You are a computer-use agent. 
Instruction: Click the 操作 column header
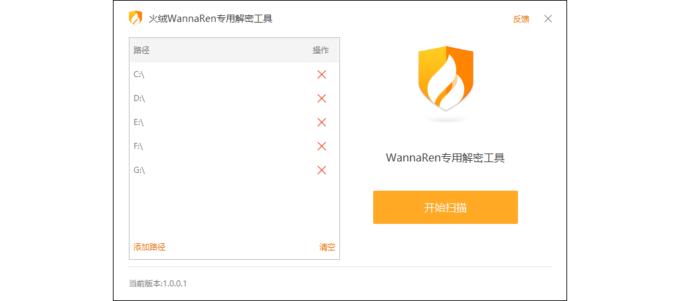pos(321,50)
